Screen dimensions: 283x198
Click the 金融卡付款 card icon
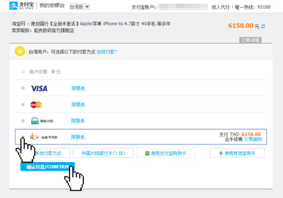coord(34,137)
